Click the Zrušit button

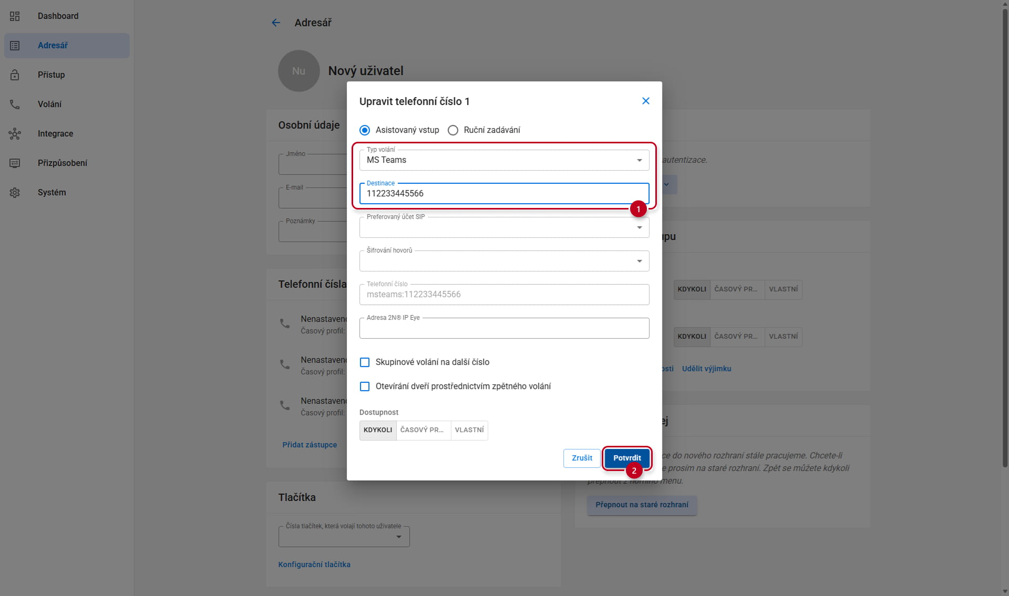(x=582, y=458)
